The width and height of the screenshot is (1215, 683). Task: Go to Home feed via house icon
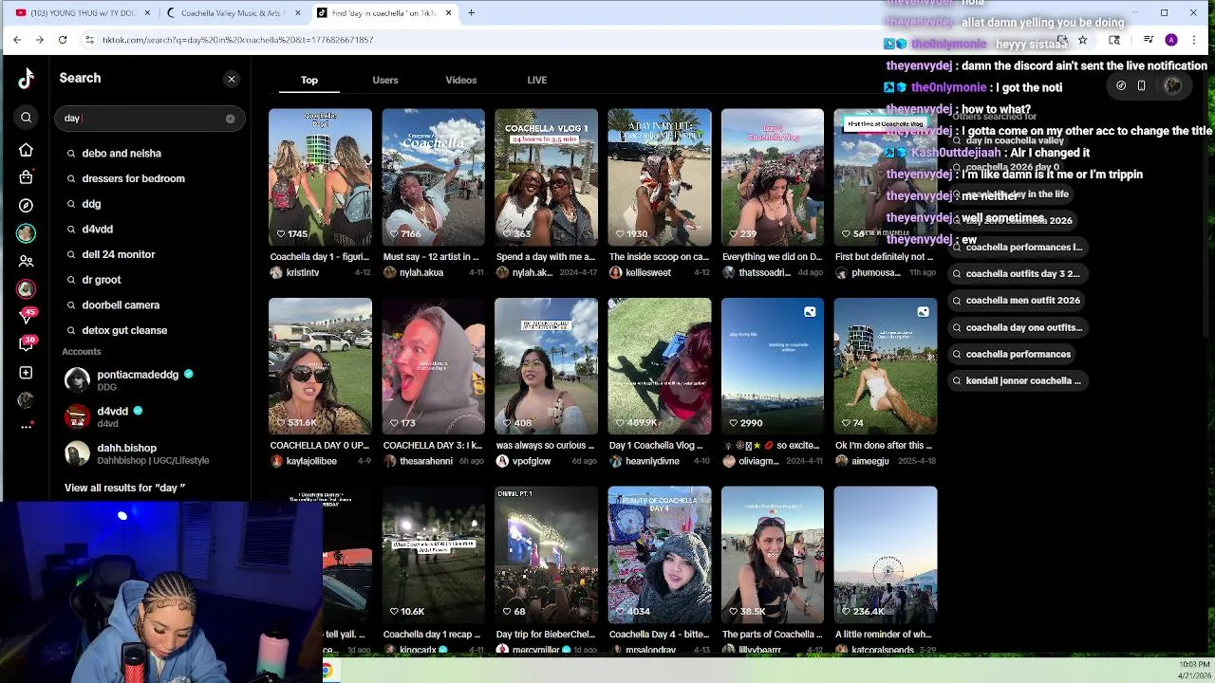[26, 150]
